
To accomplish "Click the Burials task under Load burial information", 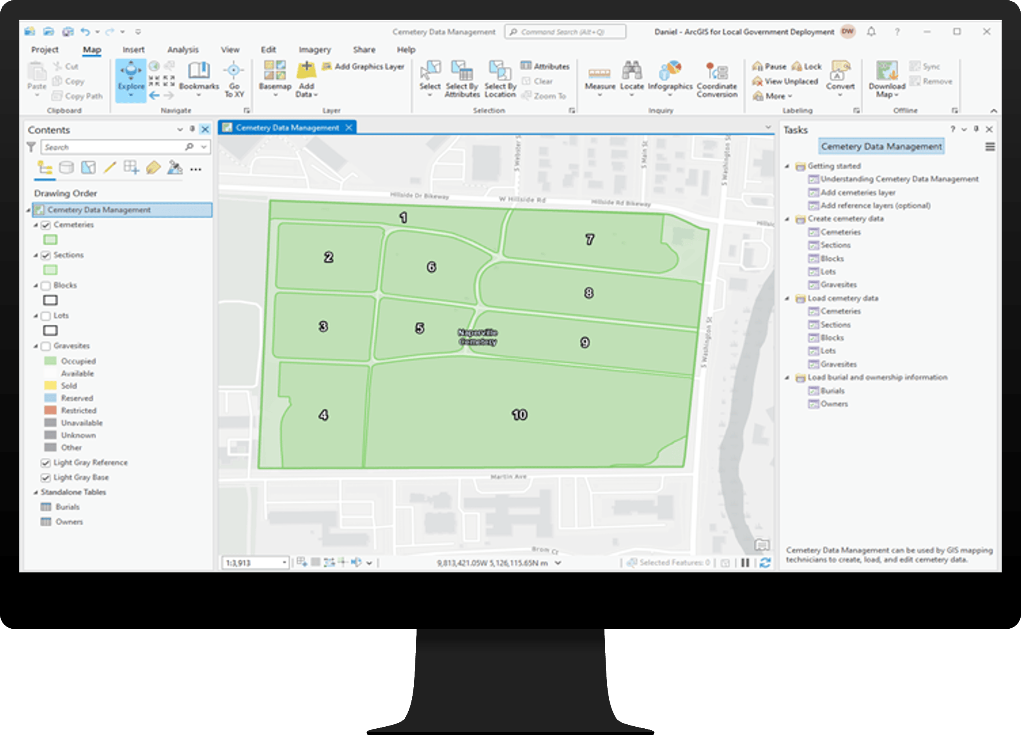I will click(x=835, y=391).
